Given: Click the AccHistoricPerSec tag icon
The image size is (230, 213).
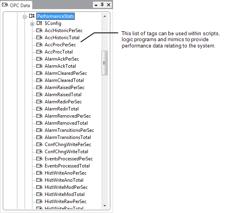Looking at the screenshot, I should (39, 30).
